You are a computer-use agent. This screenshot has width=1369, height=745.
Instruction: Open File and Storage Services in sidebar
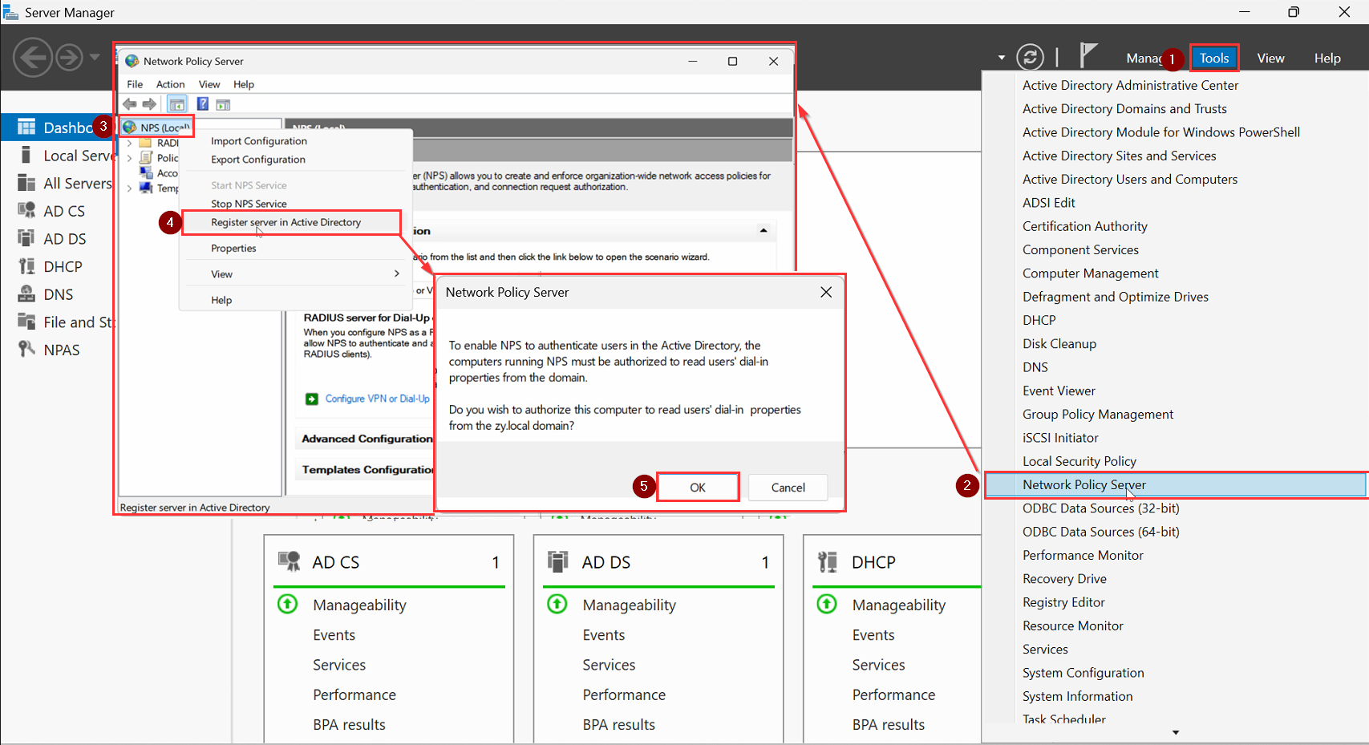57,322
